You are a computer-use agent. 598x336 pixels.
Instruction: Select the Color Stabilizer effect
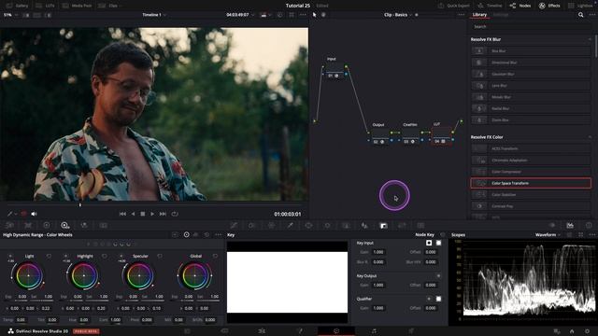pos(531,194)
